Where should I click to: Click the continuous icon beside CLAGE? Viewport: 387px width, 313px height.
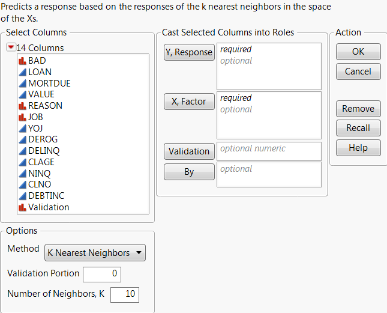pyautogui.click(x=23, y=162)
